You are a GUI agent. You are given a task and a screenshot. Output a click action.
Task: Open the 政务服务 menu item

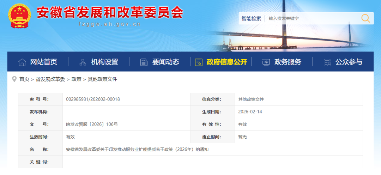pos(288,62)
